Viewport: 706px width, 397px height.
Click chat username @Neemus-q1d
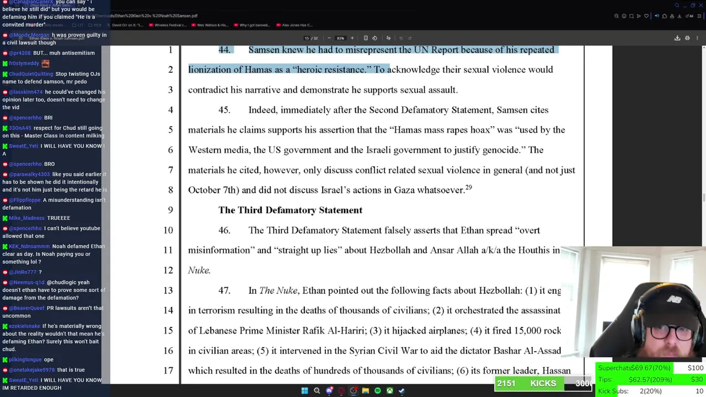[x=27, y=282]
